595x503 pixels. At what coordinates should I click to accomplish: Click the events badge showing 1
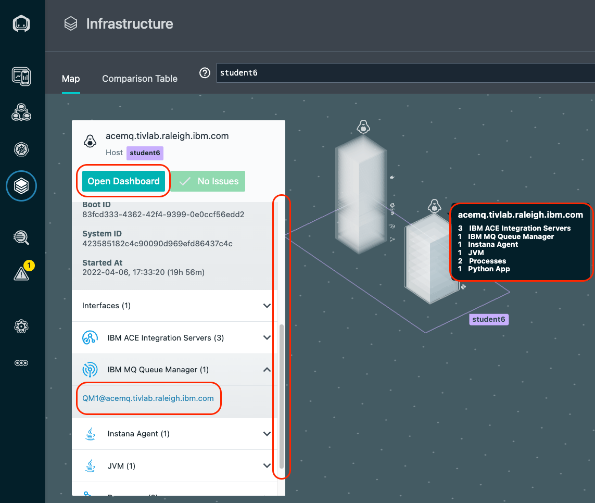pyautogui.click(x=29, y=266)
